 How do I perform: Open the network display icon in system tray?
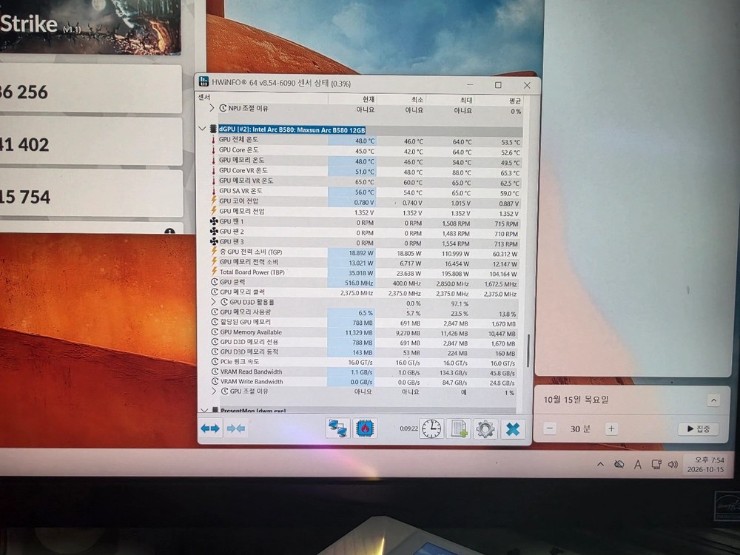656,465
